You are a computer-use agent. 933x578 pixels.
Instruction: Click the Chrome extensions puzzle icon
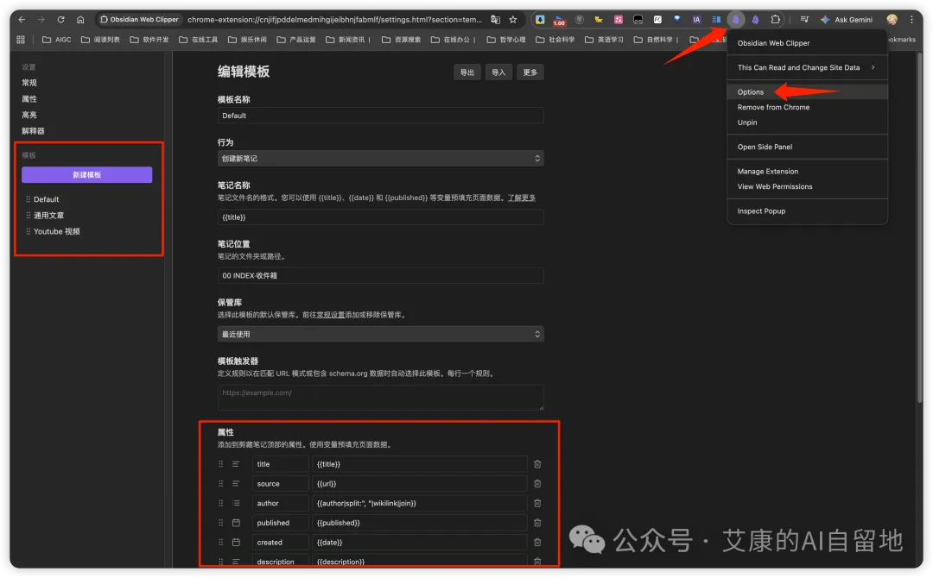pos(776,19)
